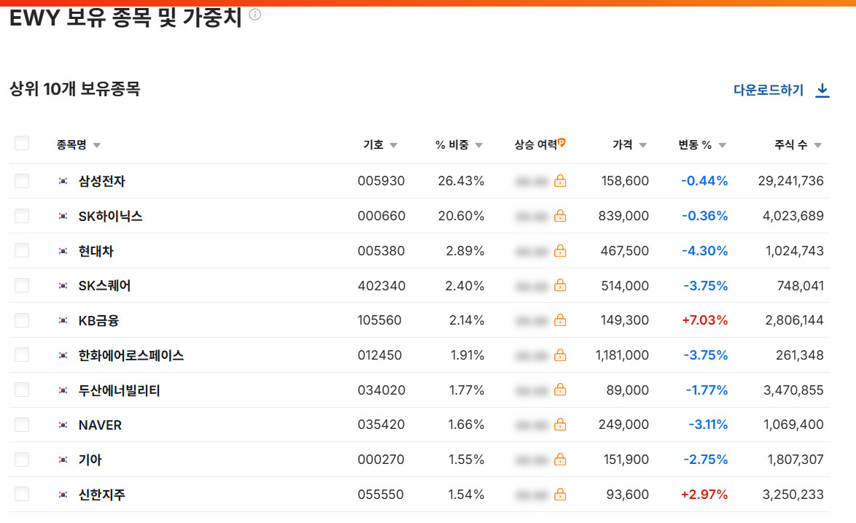Check the box for SK하이닉스

pos(22,216)
